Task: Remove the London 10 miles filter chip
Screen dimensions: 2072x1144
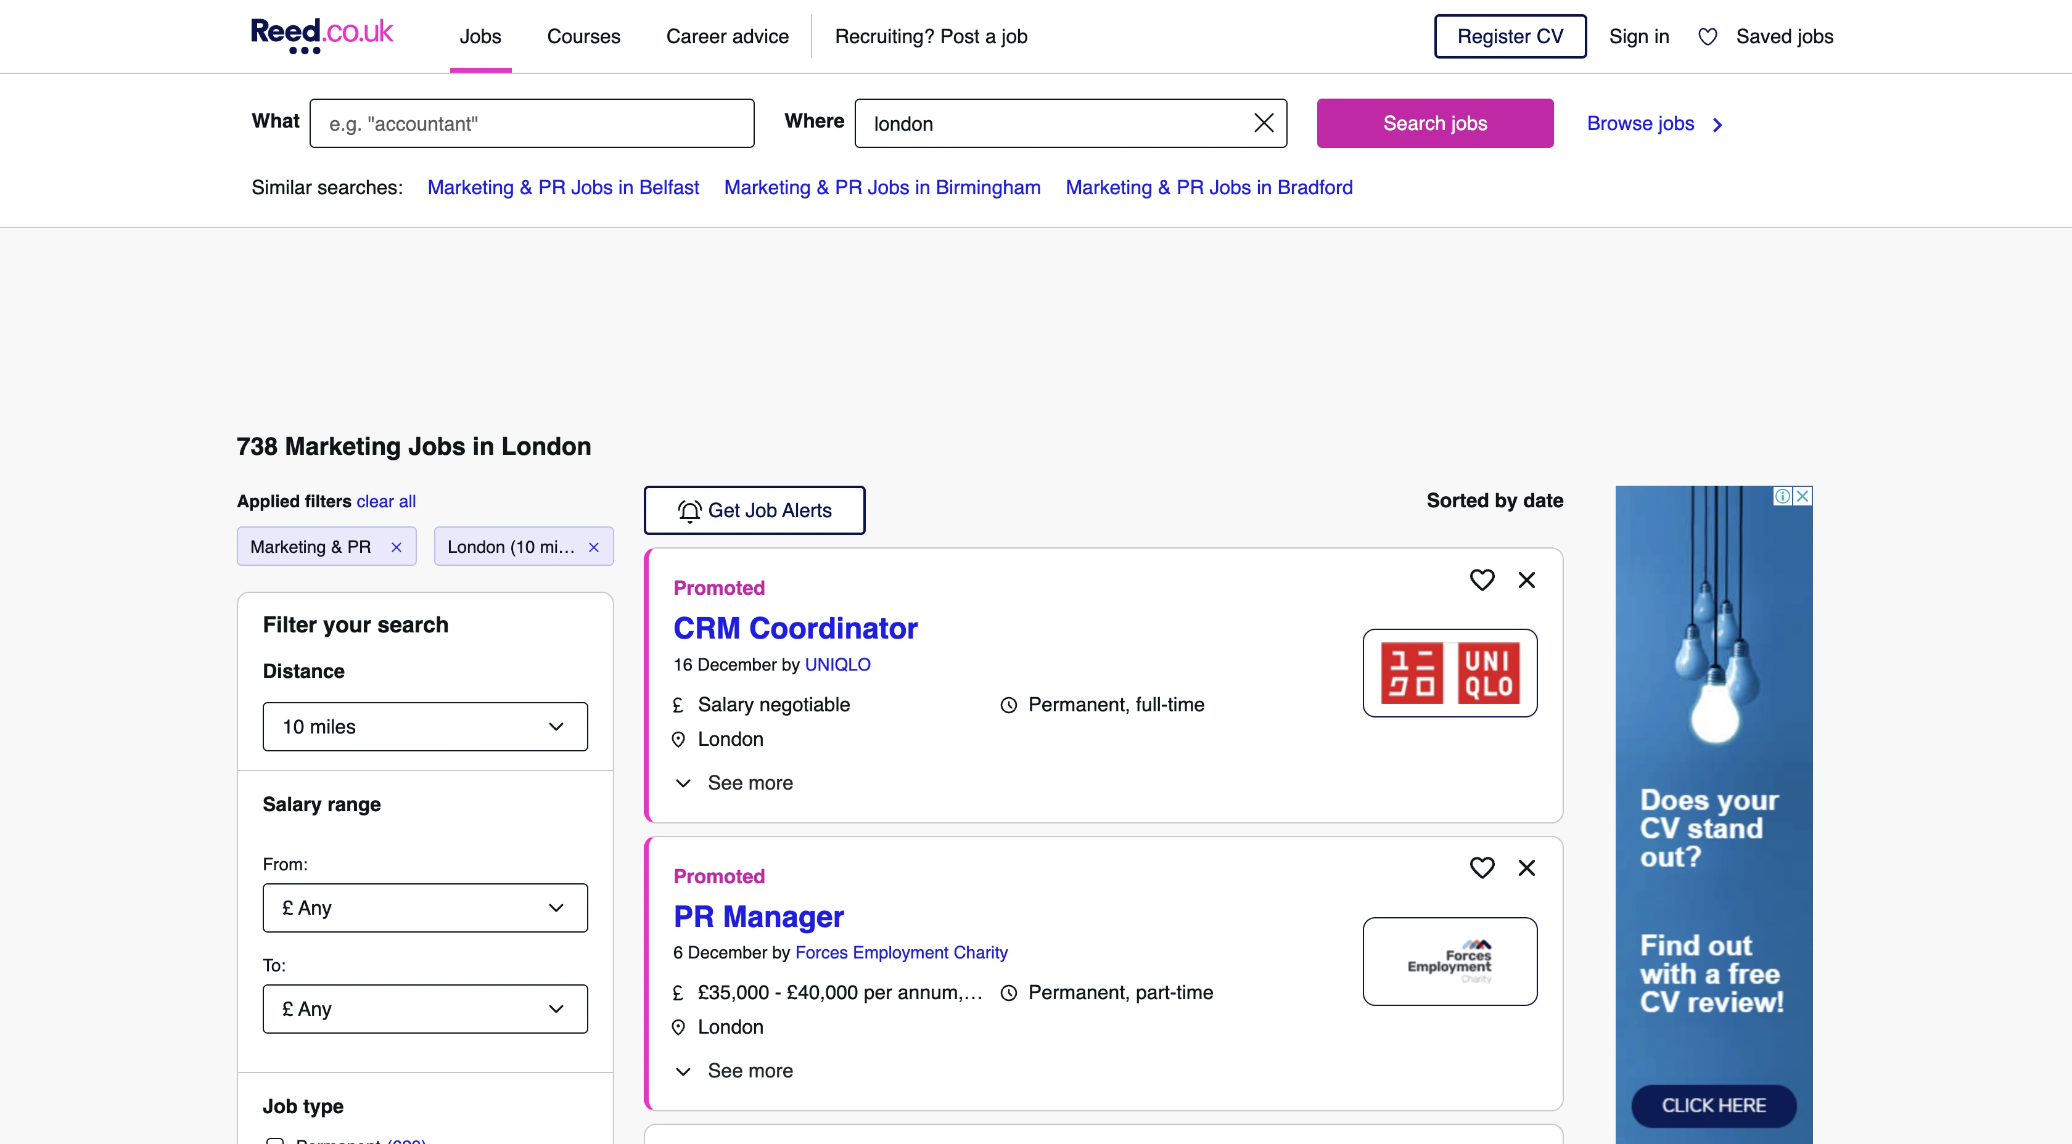Action: [594, 547]
